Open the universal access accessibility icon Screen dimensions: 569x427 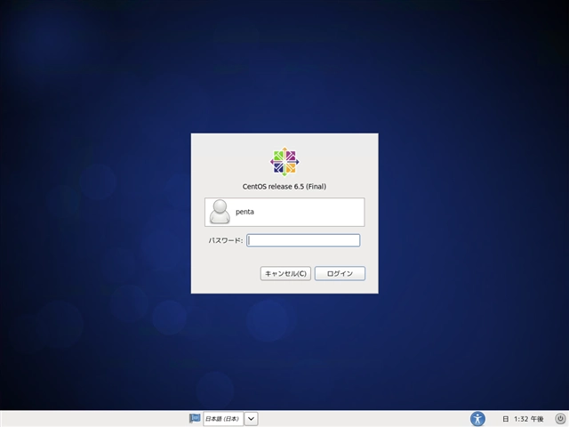pos(477,419)
